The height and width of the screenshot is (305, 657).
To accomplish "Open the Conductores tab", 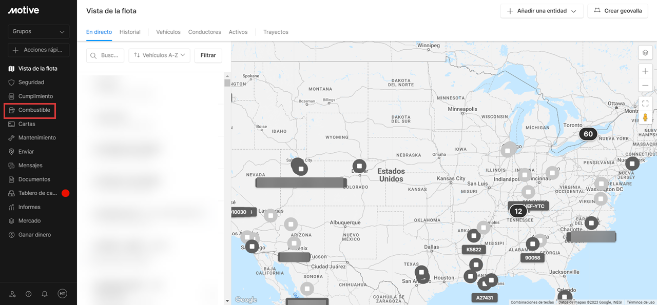I will tap(205, 32).
